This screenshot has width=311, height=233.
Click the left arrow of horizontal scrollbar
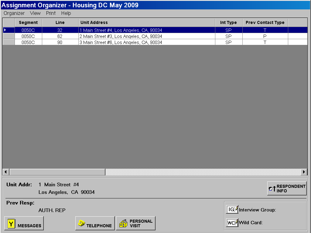[6, 172]
